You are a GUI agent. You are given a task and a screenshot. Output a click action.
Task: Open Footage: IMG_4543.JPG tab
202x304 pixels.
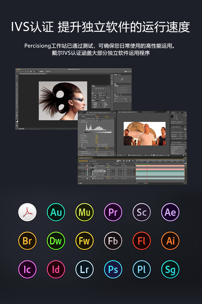(x=148, y=112)
